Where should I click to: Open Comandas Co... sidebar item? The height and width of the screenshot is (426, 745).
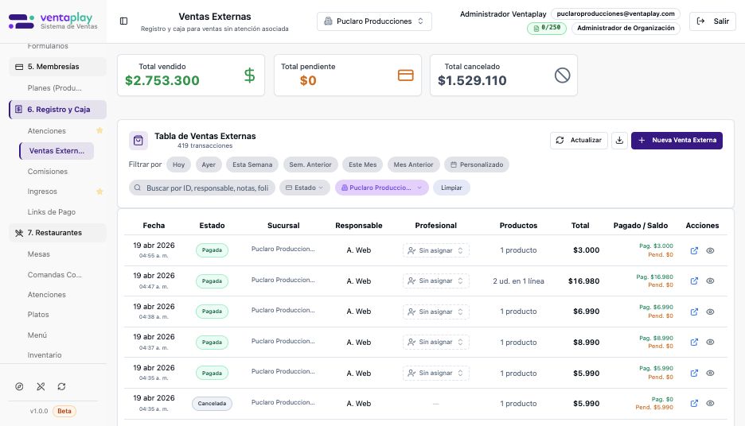coord(55,275)
